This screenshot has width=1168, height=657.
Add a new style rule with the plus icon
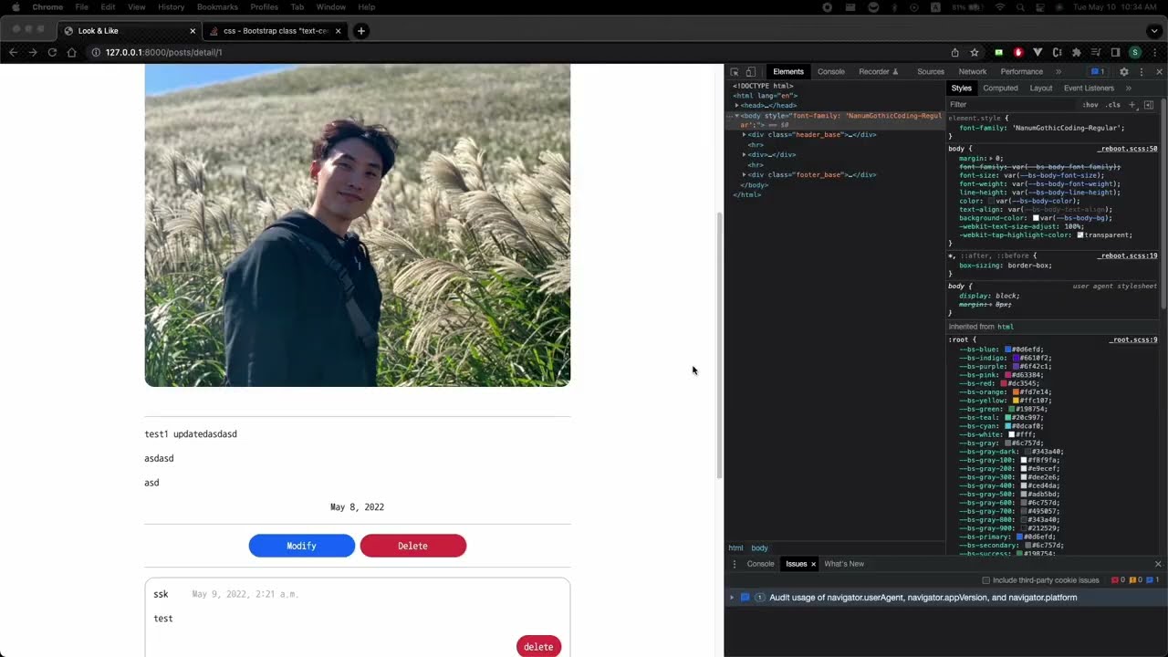tap(1134, 105)
